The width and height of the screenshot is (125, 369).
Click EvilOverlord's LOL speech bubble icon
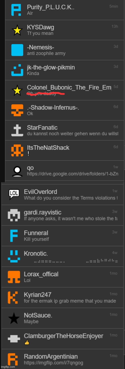14,194
